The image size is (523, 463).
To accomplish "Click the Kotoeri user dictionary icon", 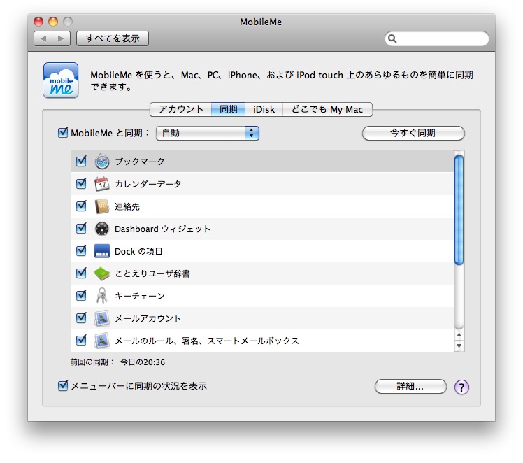I will [102, 273].
